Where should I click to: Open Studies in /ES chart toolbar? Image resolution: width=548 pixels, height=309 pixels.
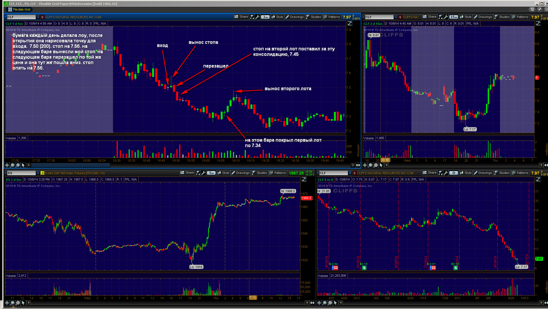coord(260,173)
